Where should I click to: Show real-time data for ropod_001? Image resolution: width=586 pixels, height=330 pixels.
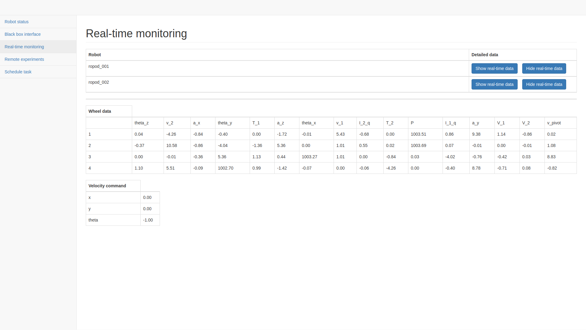point(494,68)
